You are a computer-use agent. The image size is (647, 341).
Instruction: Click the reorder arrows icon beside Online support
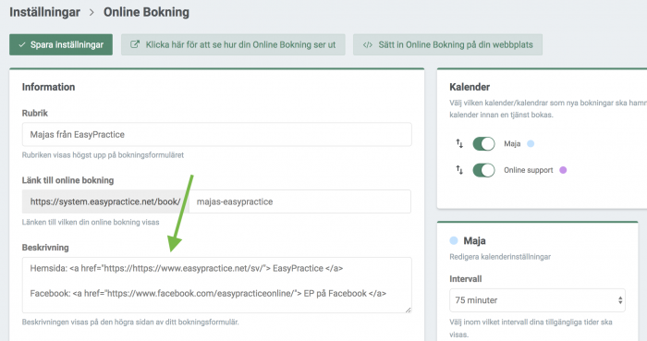(x=459, y=170)
